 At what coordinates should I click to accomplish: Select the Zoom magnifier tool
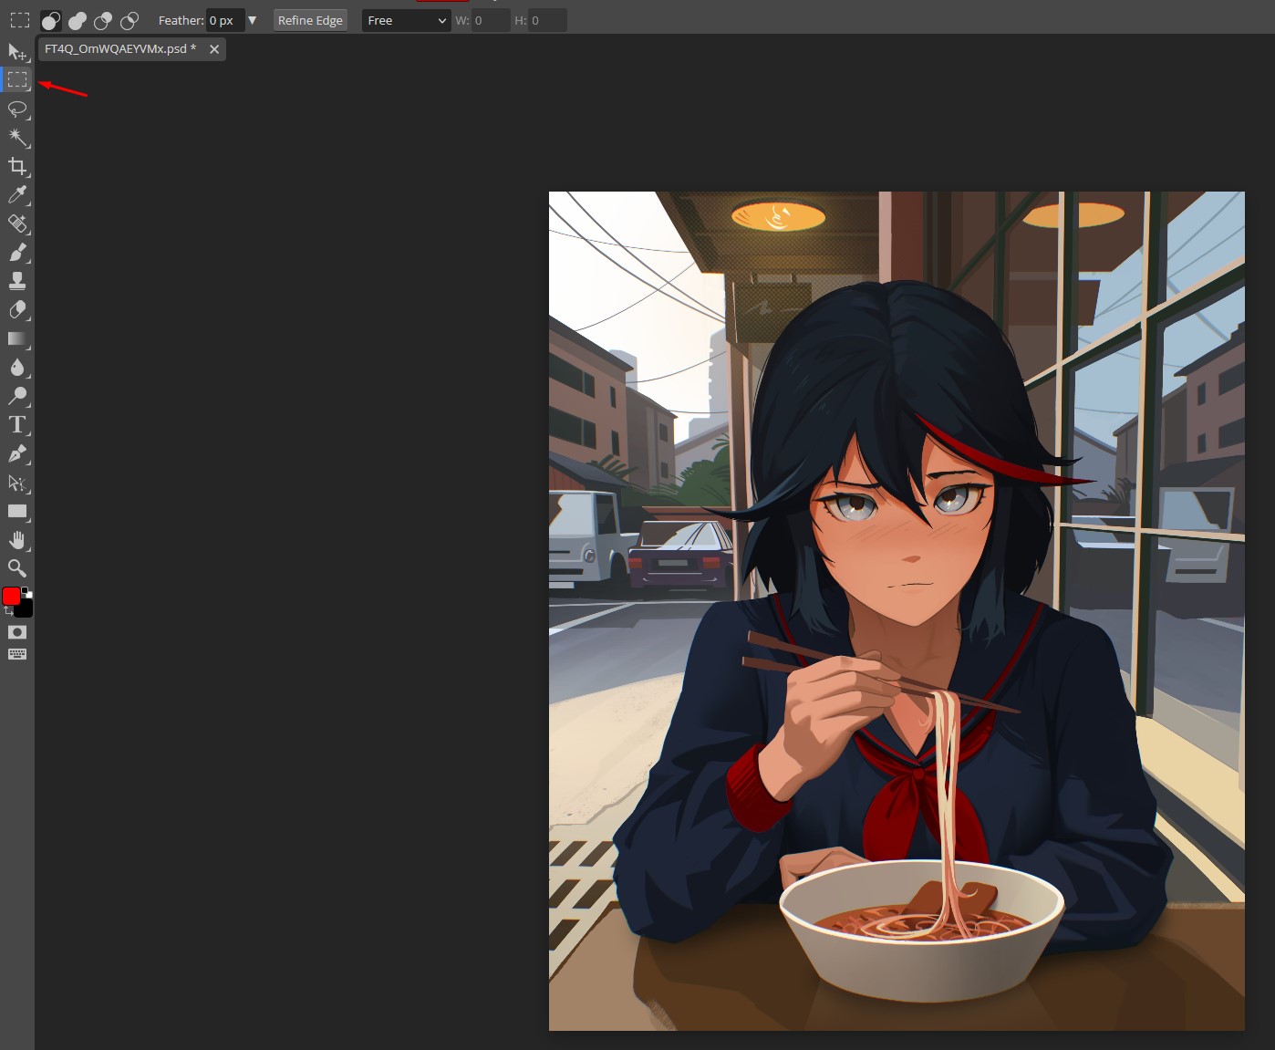[x=17, y=568]
